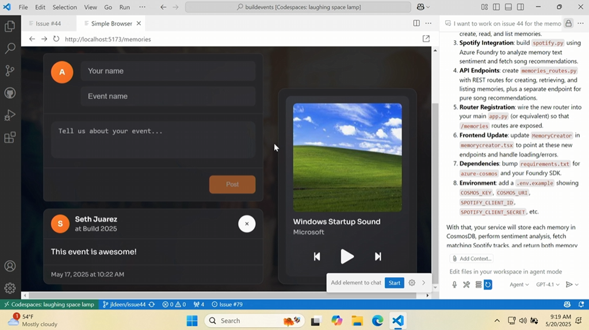Reload the Simple Browser page
The image size is (589, 330).
coord(56,39)
